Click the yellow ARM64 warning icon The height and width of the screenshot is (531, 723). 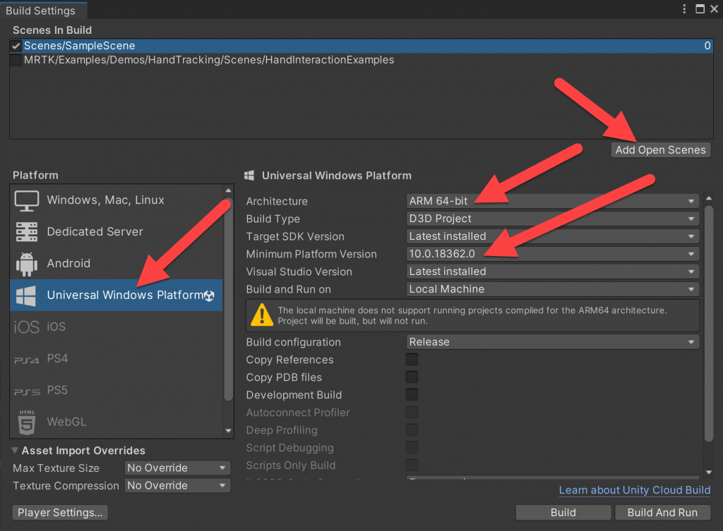tap(262, 315)
